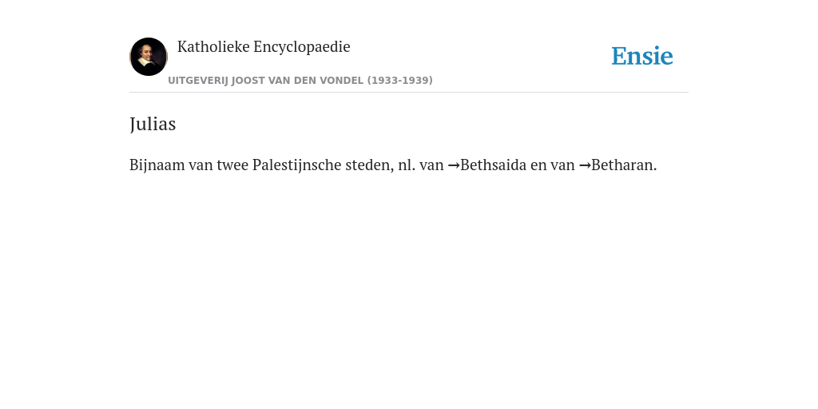Click the word Katholieke in the header
The height and width of the screenshot is (409, 818).
[x=213, y=46]
